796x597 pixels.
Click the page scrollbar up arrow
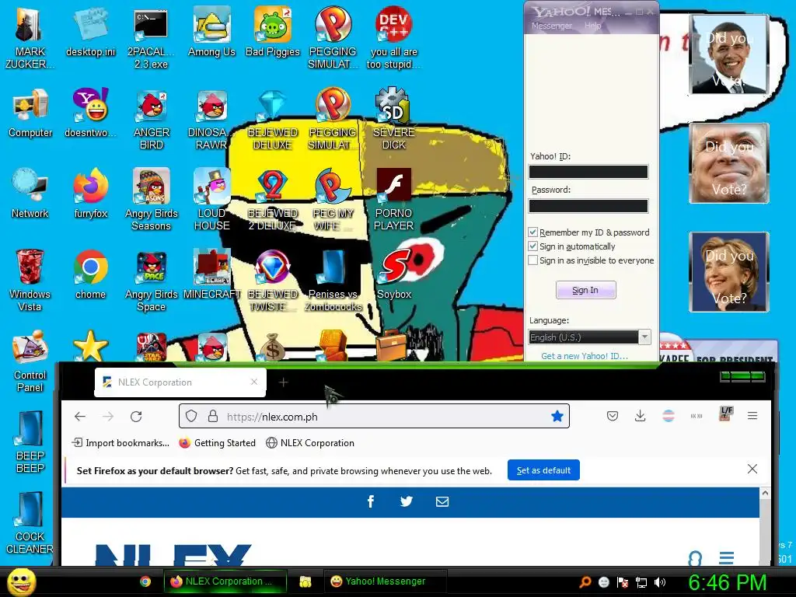765,493
